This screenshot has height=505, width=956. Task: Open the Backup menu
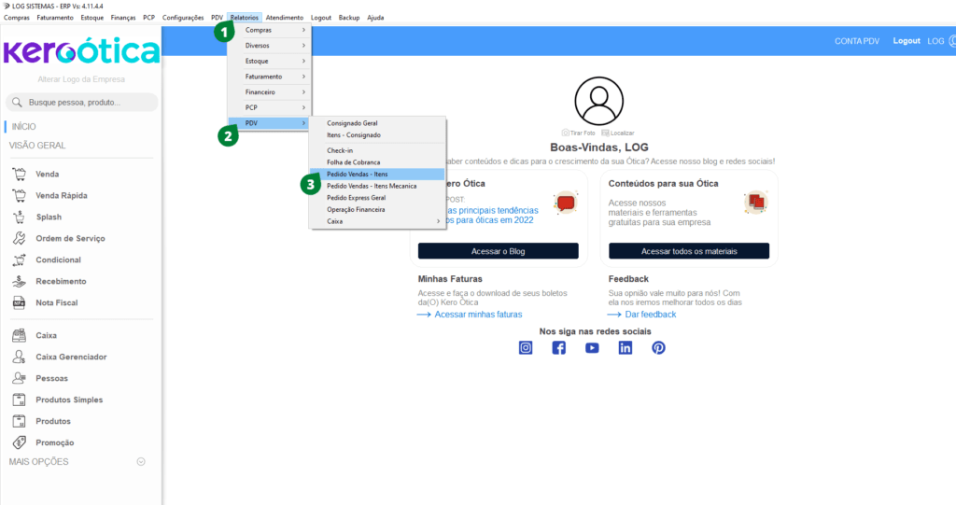pos(349,18)
